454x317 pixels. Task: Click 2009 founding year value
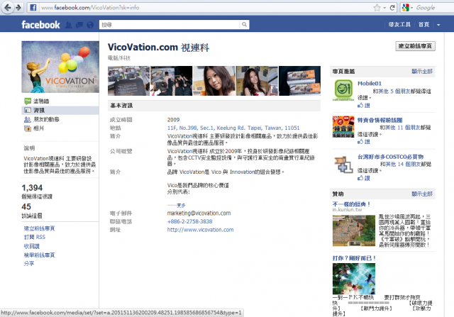[173, 120]
